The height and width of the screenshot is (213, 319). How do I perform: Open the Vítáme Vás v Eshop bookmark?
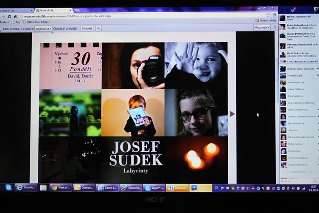[36, 22]
